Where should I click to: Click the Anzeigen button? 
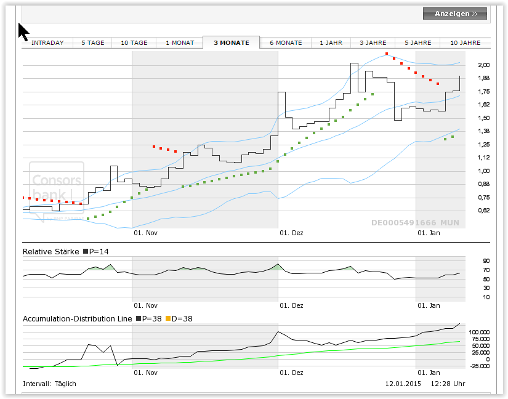454,14
